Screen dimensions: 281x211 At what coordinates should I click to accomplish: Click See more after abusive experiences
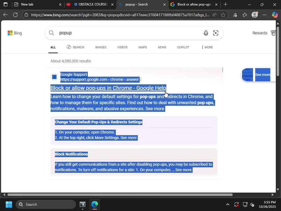(155, 109)
